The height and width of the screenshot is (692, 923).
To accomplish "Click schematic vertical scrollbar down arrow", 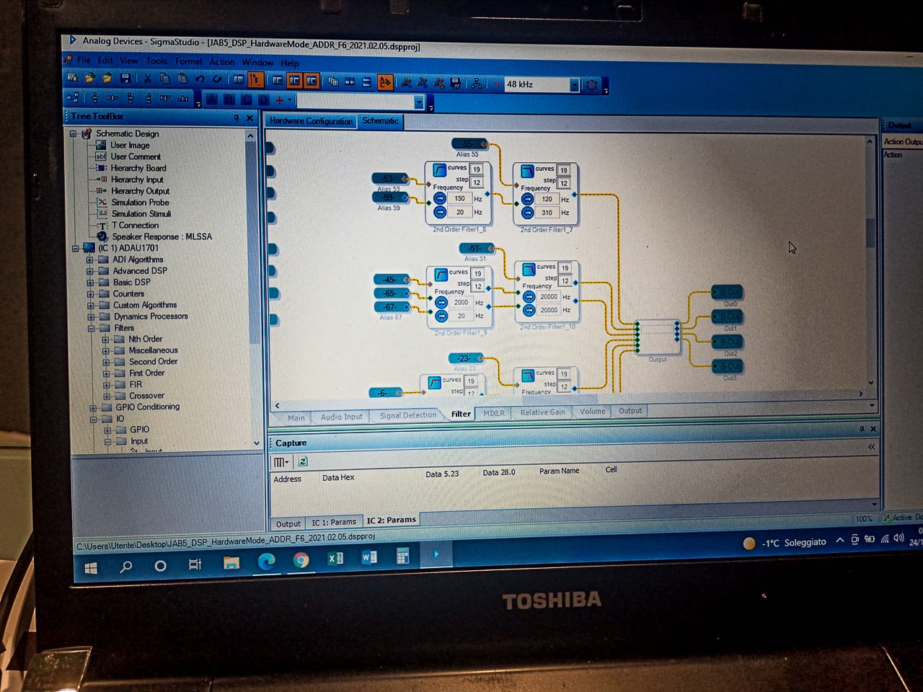I will pos(871,383).
